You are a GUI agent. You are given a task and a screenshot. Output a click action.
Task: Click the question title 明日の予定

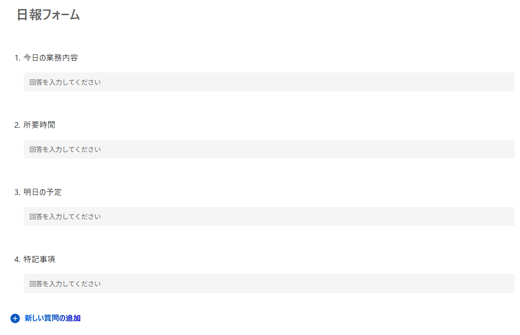43,192
